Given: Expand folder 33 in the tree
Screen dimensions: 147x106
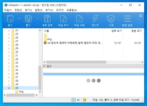Looking at the screenshot, I should (9, 63).
